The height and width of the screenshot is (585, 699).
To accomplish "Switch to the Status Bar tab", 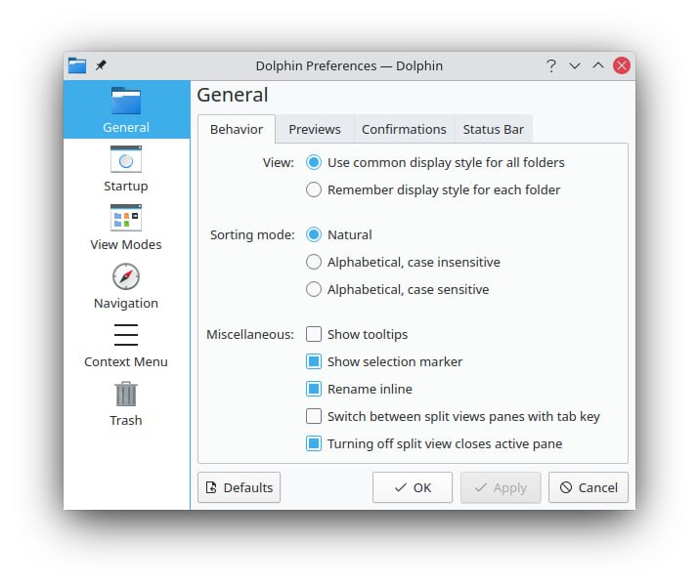I will pyautogui.click(x=493, y=129).
